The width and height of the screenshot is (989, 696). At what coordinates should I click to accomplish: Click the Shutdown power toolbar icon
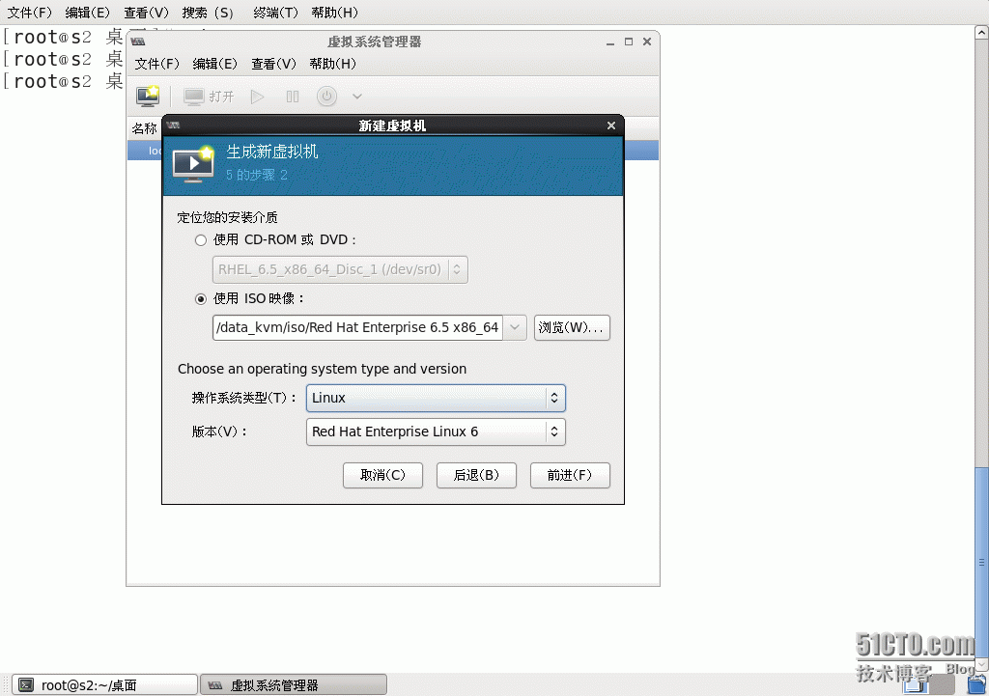click(326, 97)
